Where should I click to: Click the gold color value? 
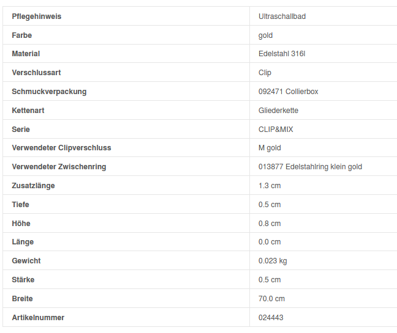click(x=266, y=35)
